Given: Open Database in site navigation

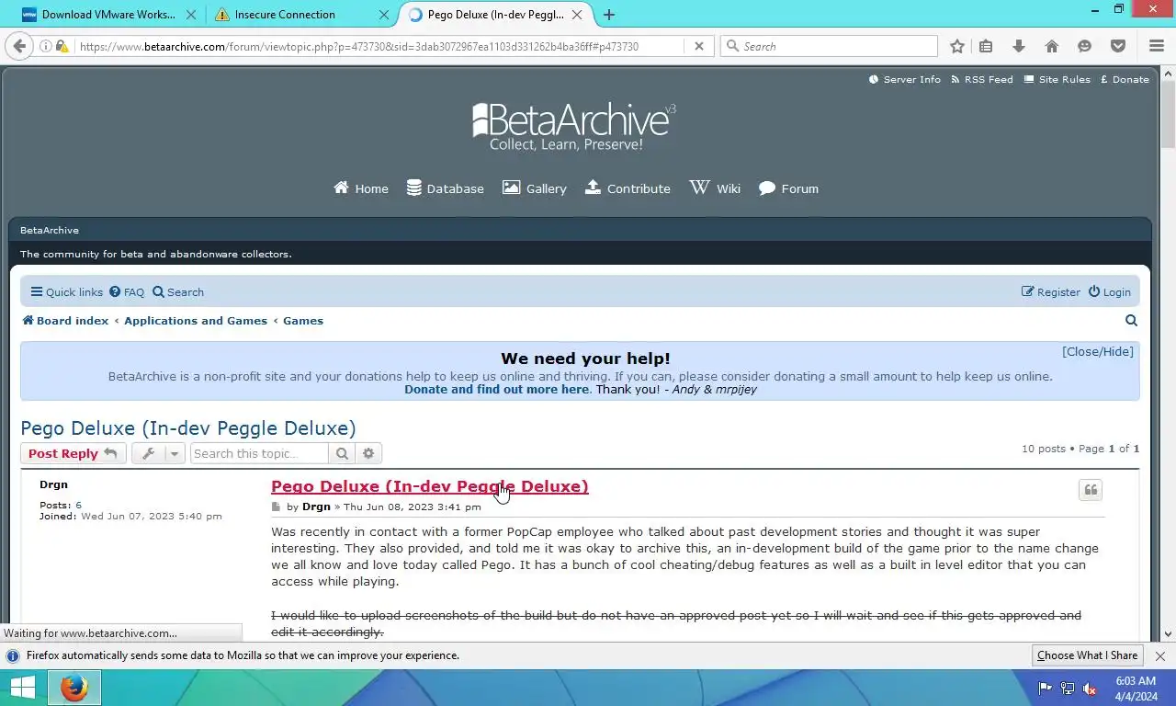Looking at the screenshot, I should (x=446, y=188).
